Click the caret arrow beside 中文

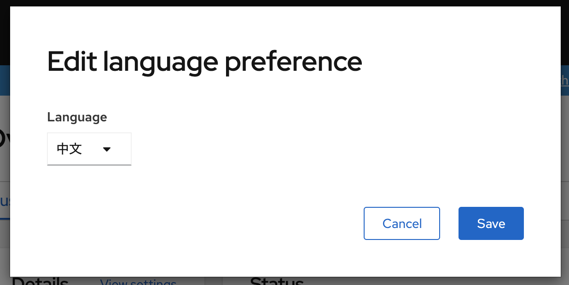tap(107, 149)
